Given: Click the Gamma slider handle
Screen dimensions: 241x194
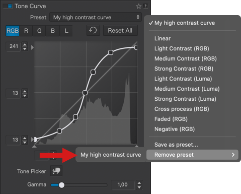Looking at the screenshot, I should point(61,185).
